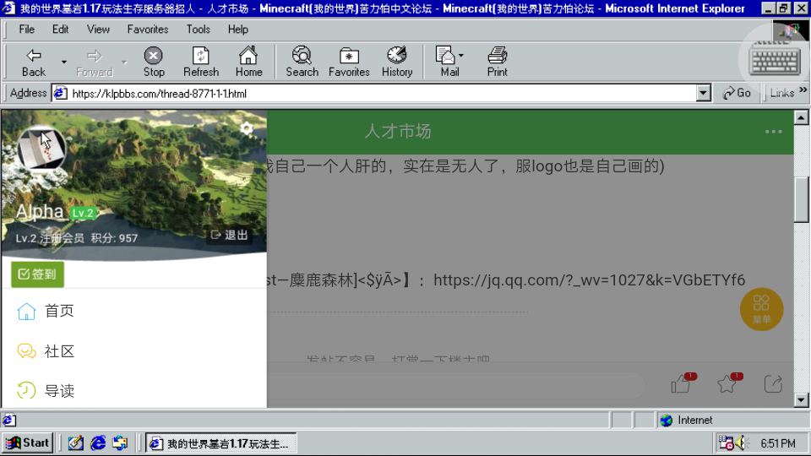
Task: Click the QQ group join link
Action: point(589,280)
